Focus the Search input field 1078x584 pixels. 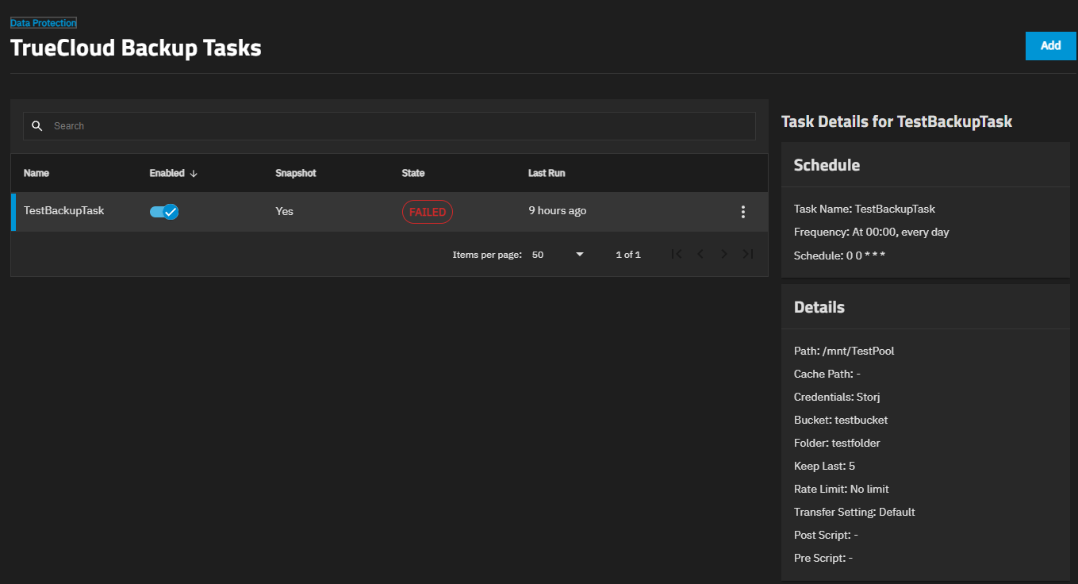(397, 126)
